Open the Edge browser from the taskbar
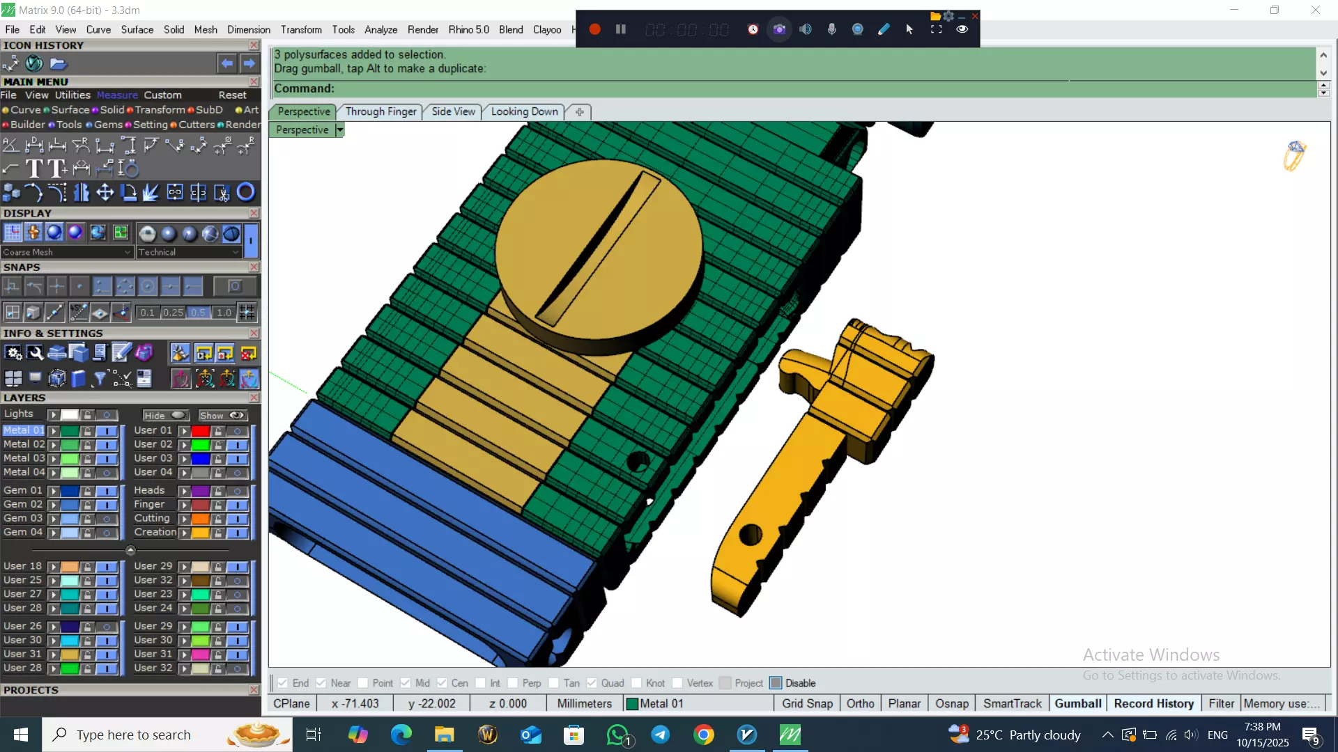The image size is (1338, 752). (x=401, y=735)
